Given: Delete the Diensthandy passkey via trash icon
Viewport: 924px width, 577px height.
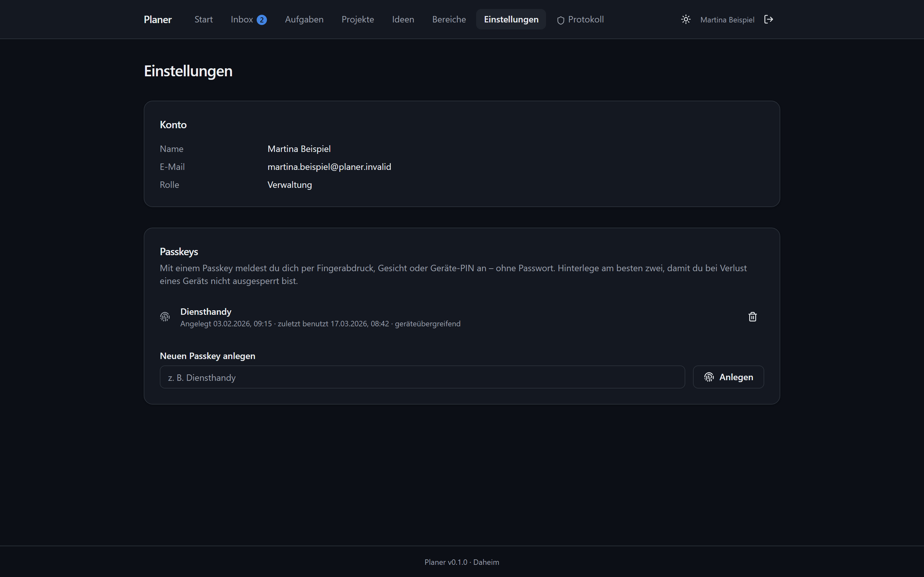Looking at the screenshot, I should pyautogui.click(x=752, y=317).
